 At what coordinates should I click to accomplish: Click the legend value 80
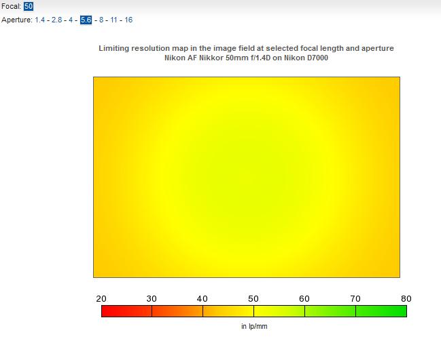click(x=406, y=298)
